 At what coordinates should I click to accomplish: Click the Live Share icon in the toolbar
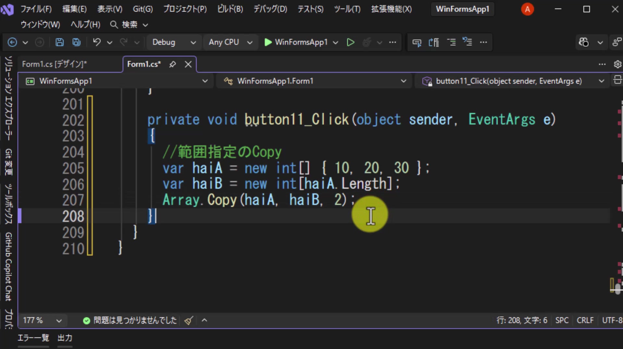click(x=617, y=42)
